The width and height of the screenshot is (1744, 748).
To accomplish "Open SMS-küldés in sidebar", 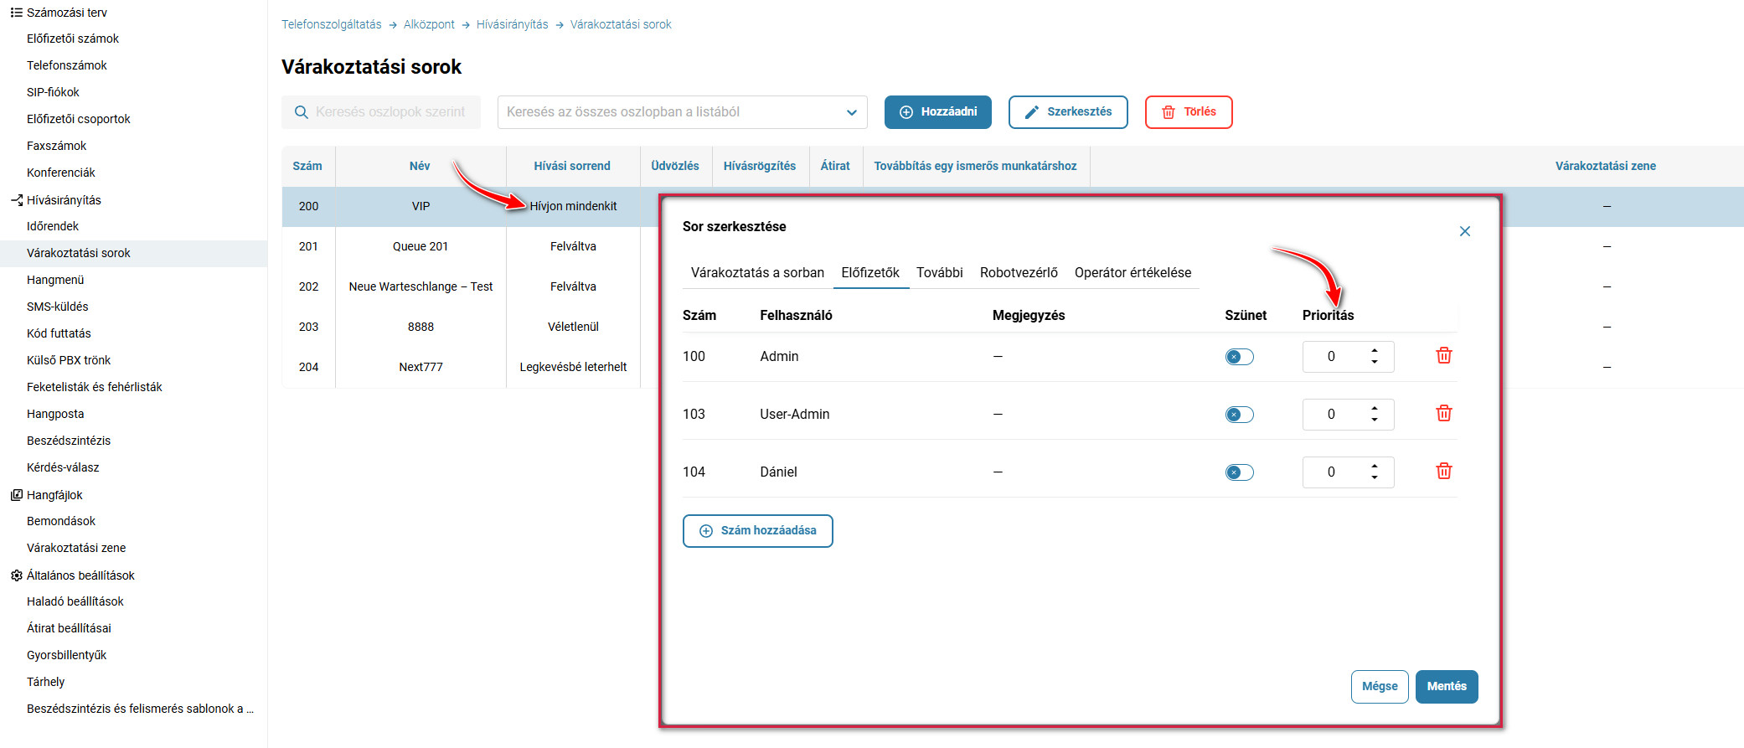I will (57, 307).
